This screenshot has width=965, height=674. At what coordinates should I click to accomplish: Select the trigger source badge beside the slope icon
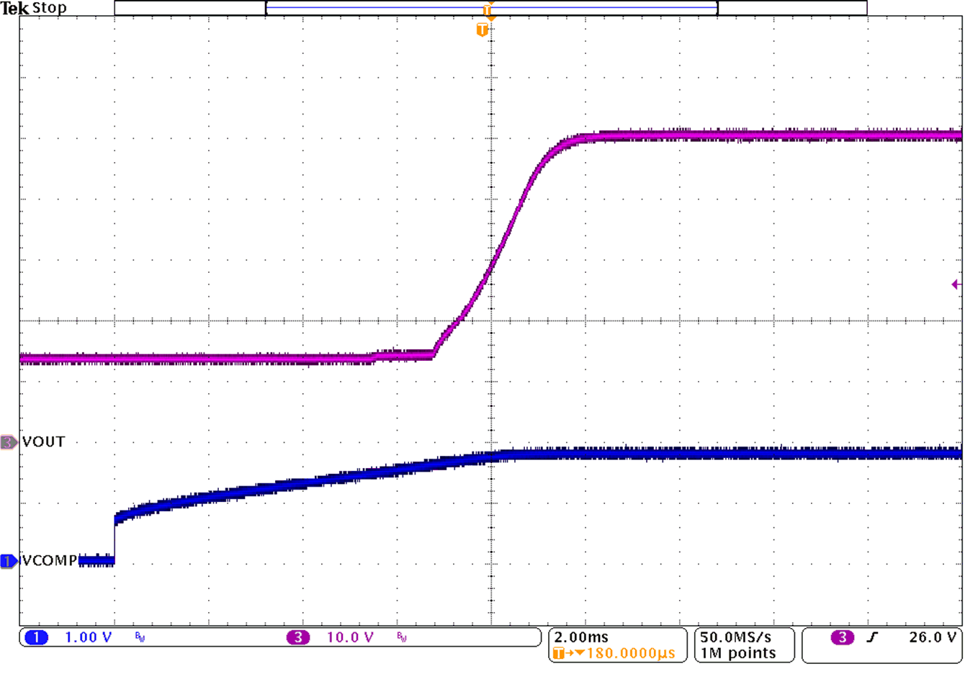842,637
